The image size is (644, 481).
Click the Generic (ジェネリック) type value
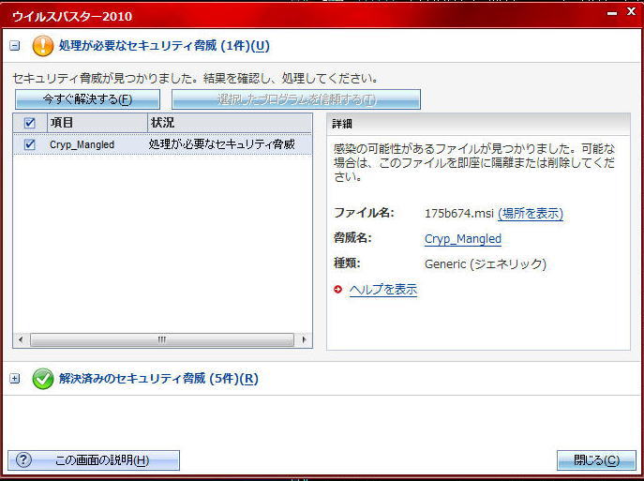(x=486, y=264)
